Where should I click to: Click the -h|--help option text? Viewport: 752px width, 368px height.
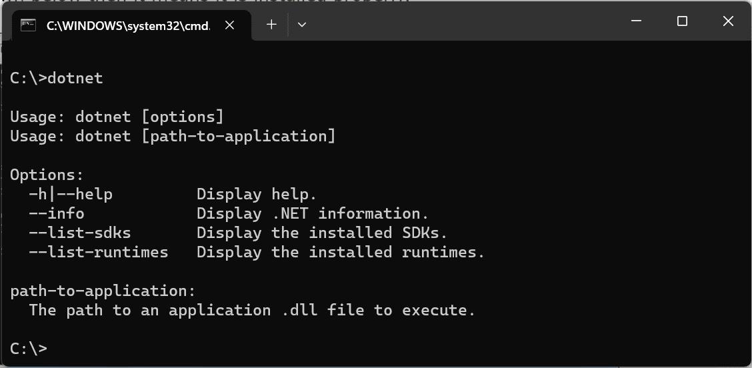tap(71, 194)
